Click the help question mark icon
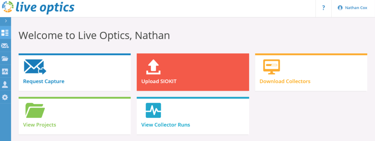Screen dimensions: 375x141 [323, 8]
